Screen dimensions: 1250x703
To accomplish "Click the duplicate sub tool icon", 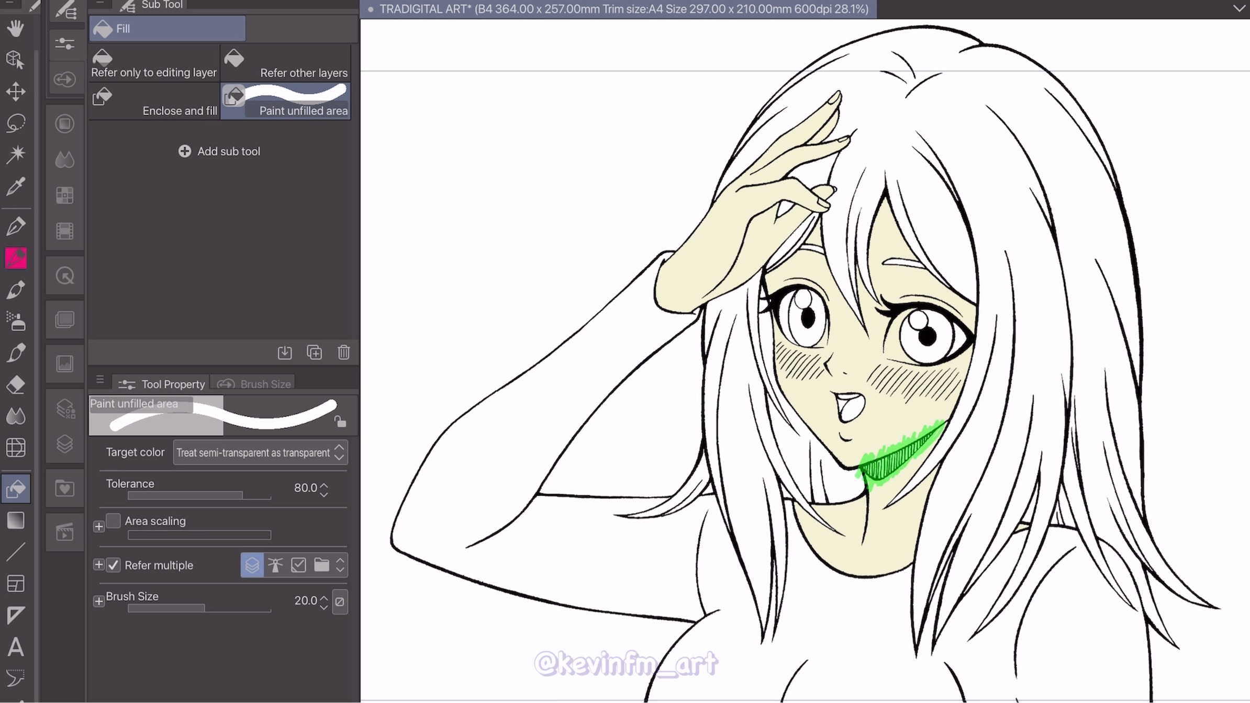I will coord(314,352).
